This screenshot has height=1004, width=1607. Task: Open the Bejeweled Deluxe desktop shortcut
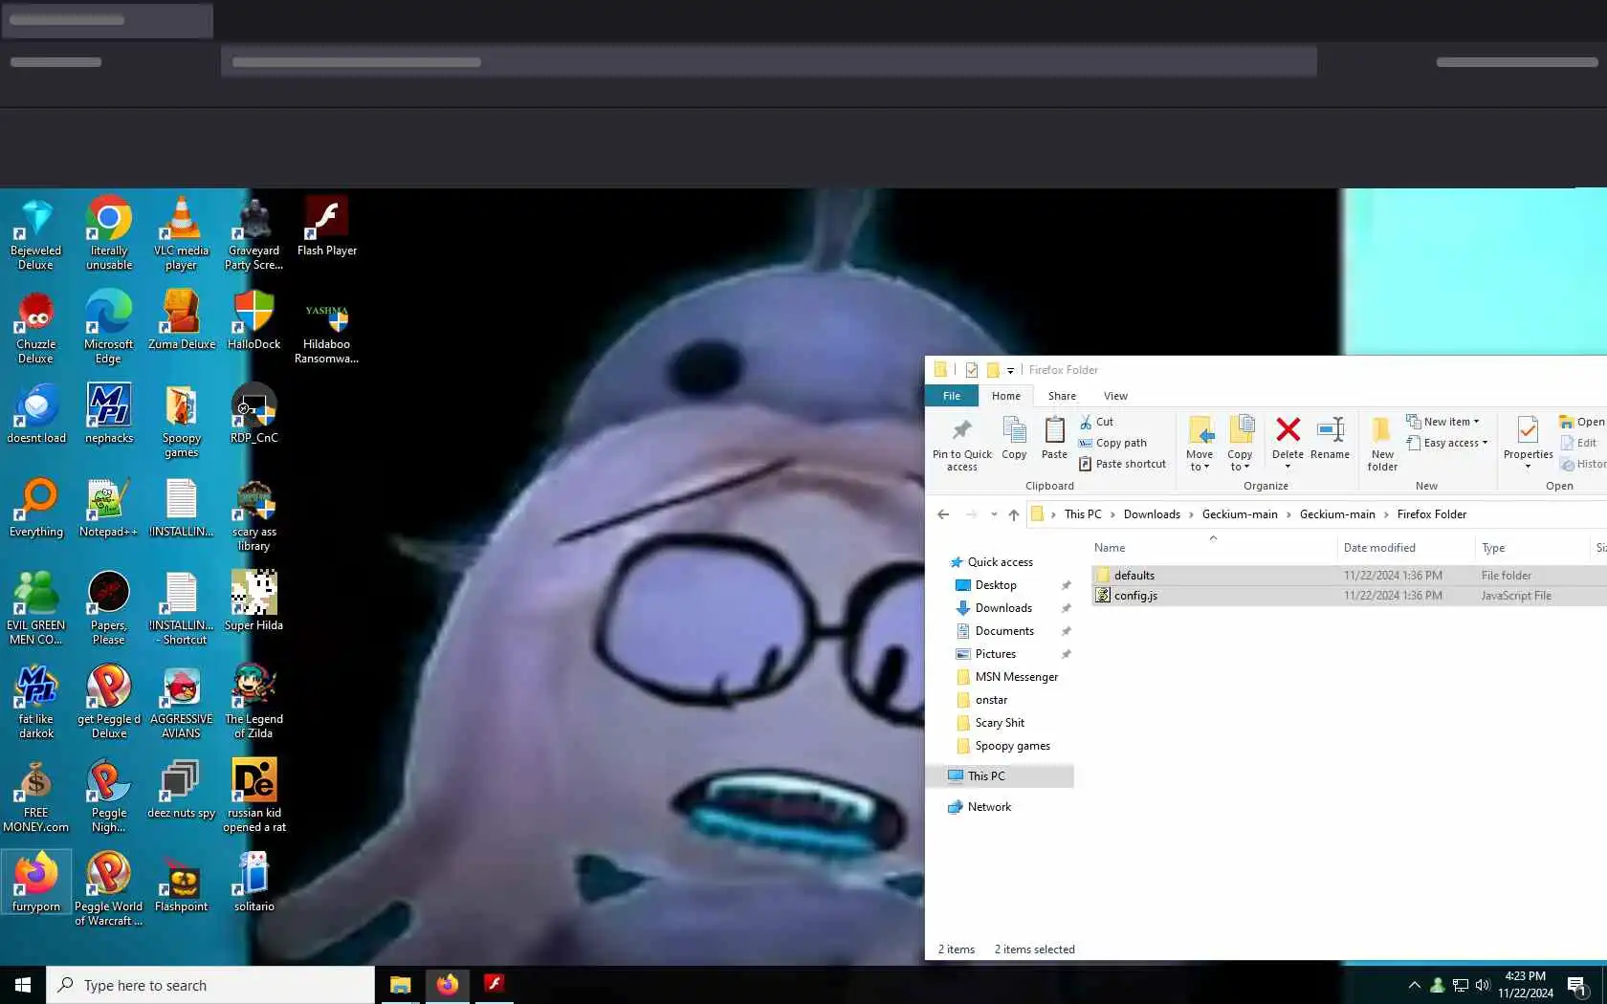[x=36, y=235]
